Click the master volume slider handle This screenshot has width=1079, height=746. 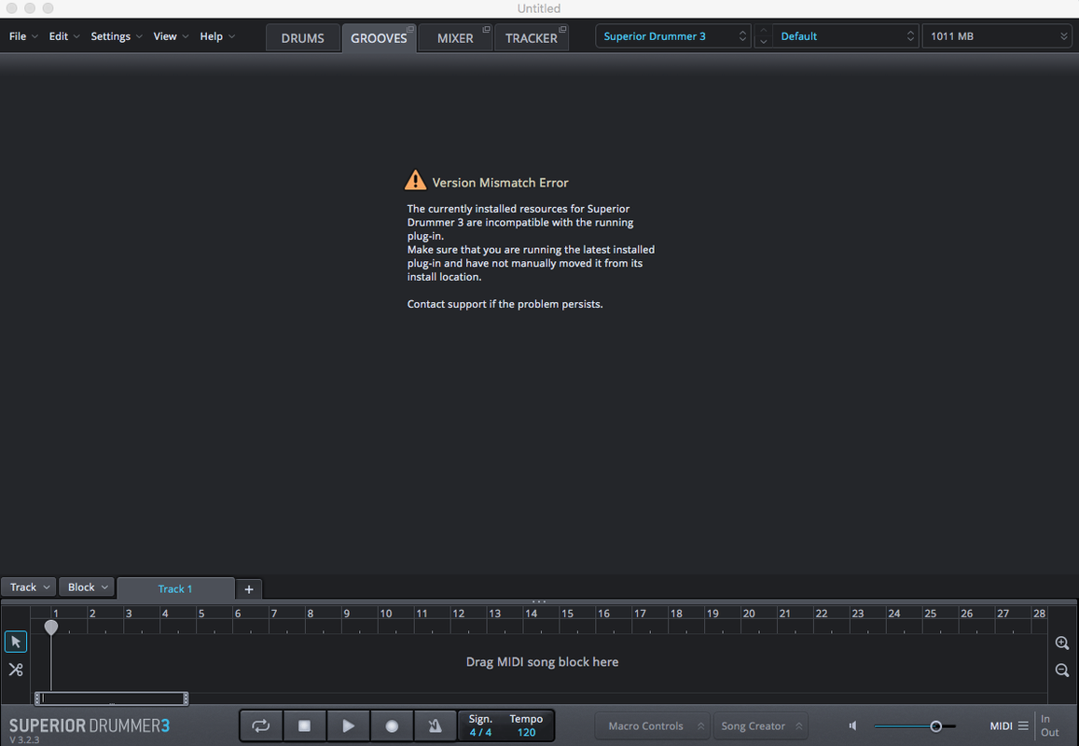(x=936, y=726)
